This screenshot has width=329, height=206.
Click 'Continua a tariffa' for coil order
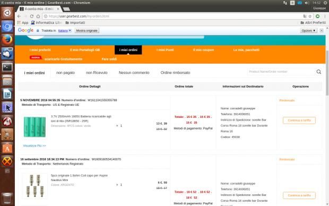(299, 195)
